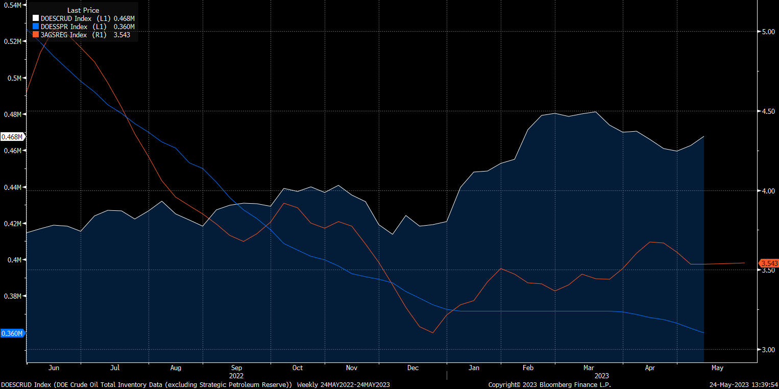779x389 pixels.
Task: Click the orange 3.543 last-value tag
Action: [769, 263]
